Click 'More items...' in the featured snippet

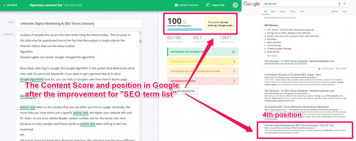tap(273, 56)
